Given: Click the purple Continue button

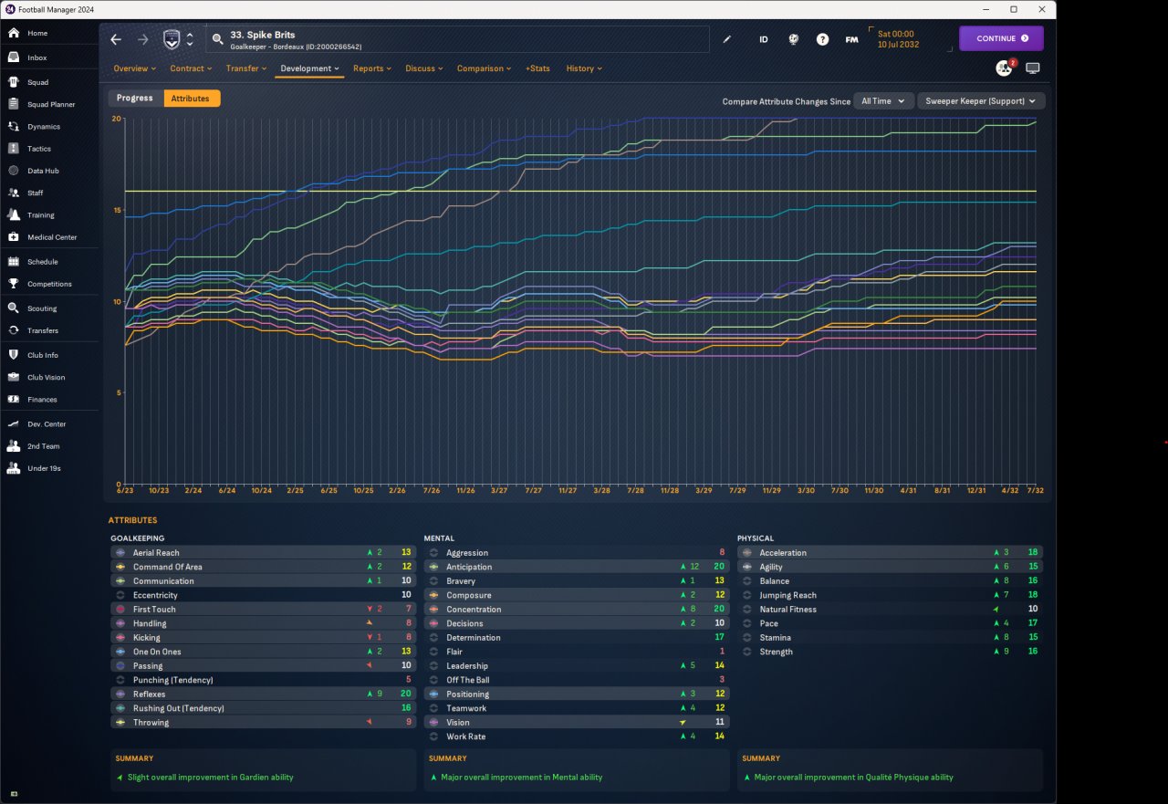Looking at the screenshot, I should click(1001, 38).
